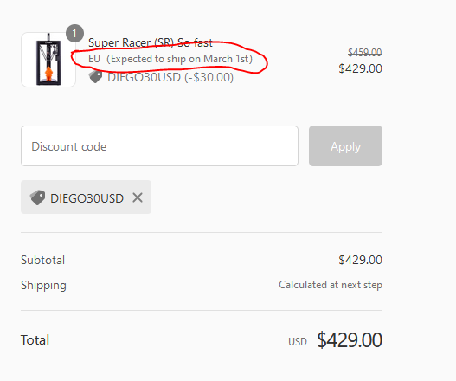The image size is (456, 381).
Task: Click the Super Racer (SR) So fast title
Action: (151, 42)
